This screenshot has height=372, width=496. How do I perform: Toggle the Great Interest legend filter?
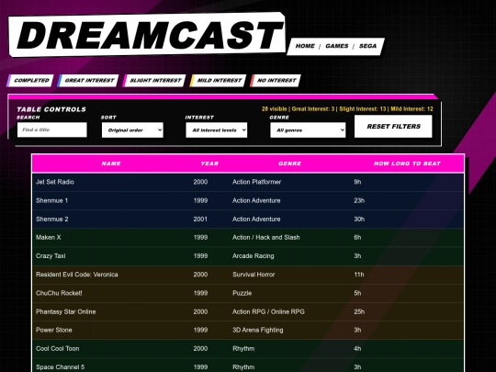(88, 80)
